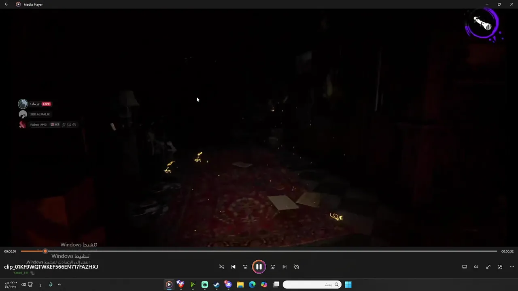Jump to the next track
The image size is (518, 291).
point(284,267)
